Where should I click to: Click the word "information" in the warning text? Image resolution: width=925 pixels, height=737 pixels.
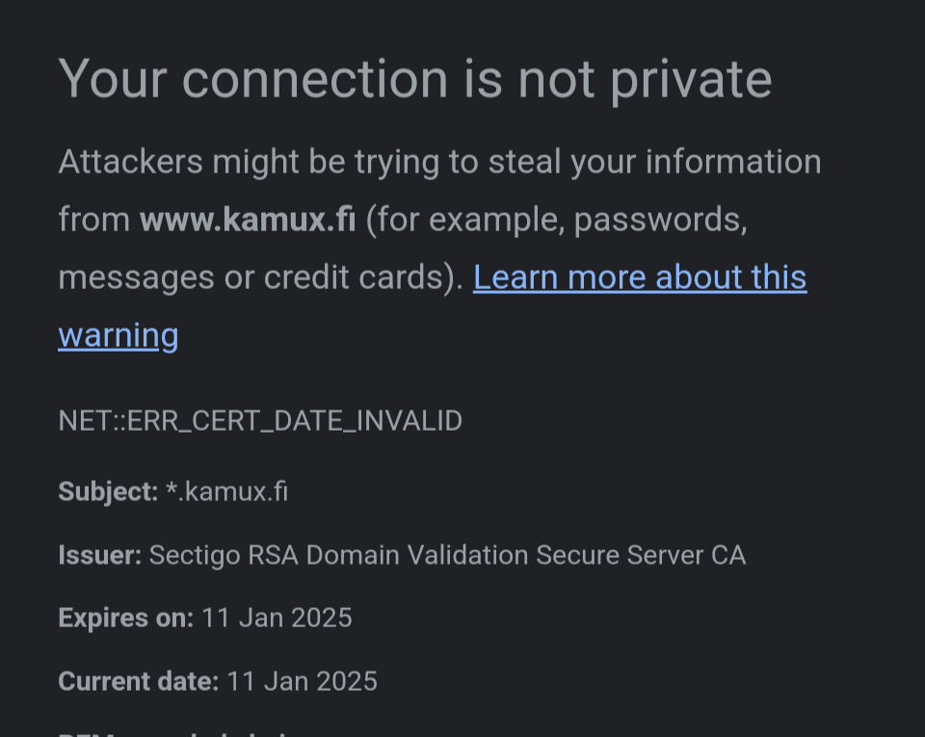coord(732,162)
